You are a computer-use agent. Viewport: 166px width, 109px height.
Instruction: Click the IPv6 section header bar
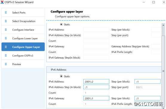(x=104, y=69)
